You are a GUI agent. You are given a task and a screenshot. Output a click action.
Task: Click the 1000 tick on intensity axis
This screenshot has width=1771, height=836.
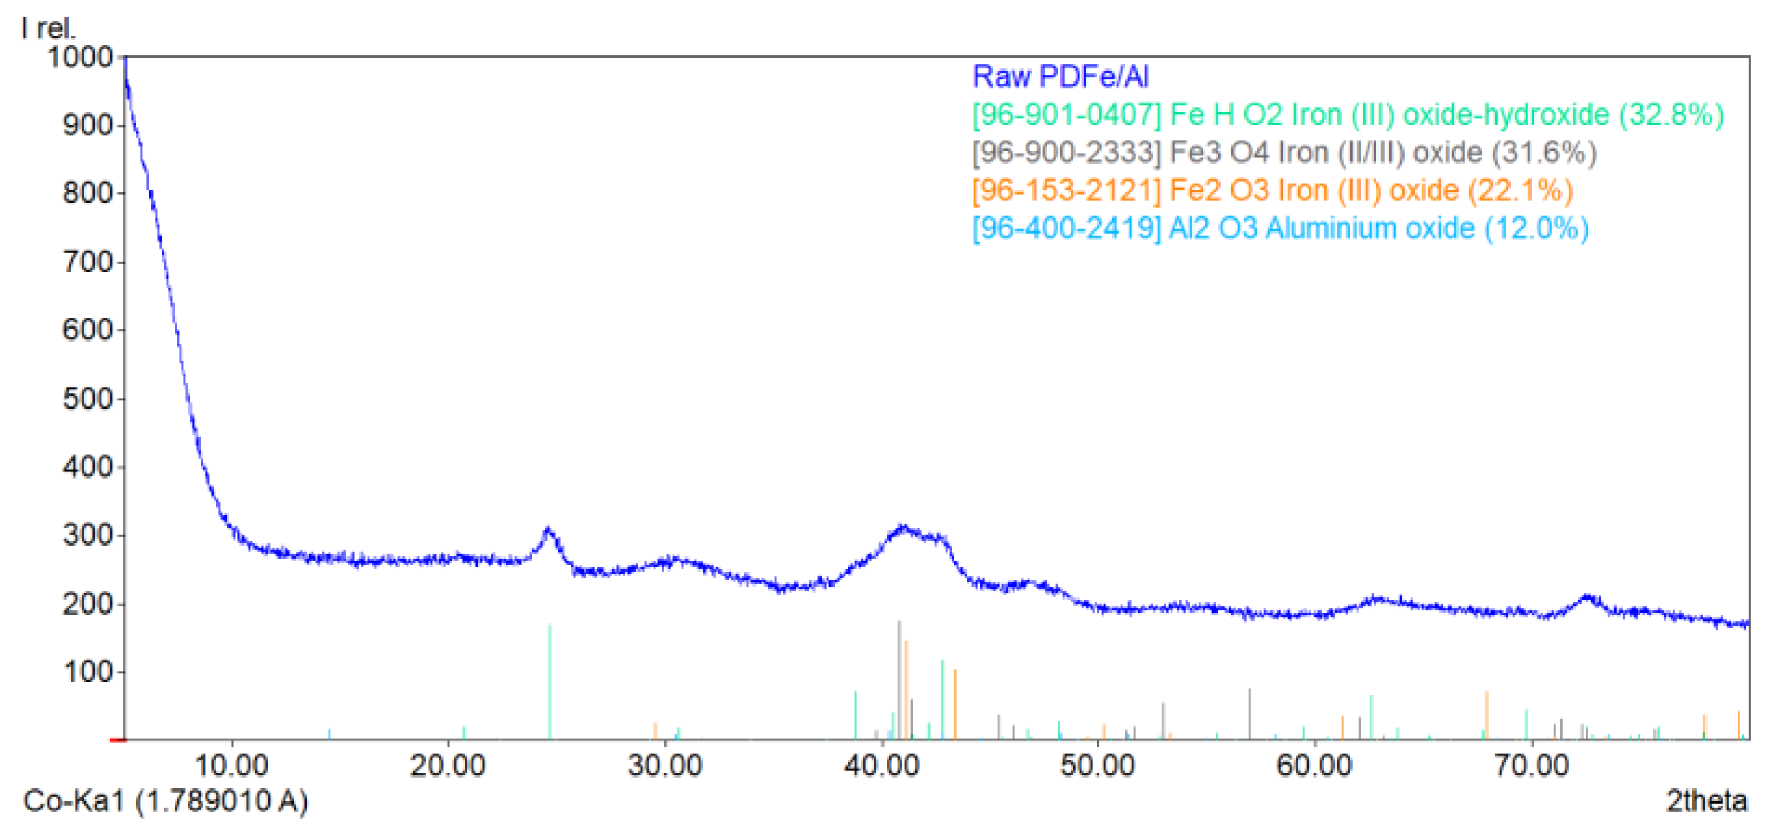[x=79, y=57]
